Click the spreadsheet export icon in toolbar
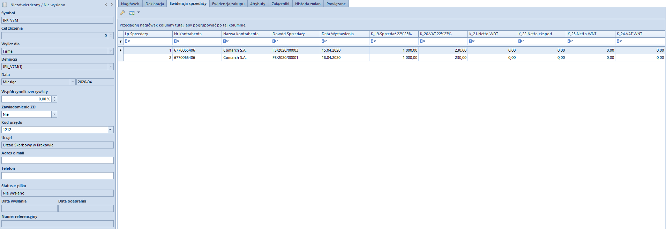 click(x=132, y=13)
